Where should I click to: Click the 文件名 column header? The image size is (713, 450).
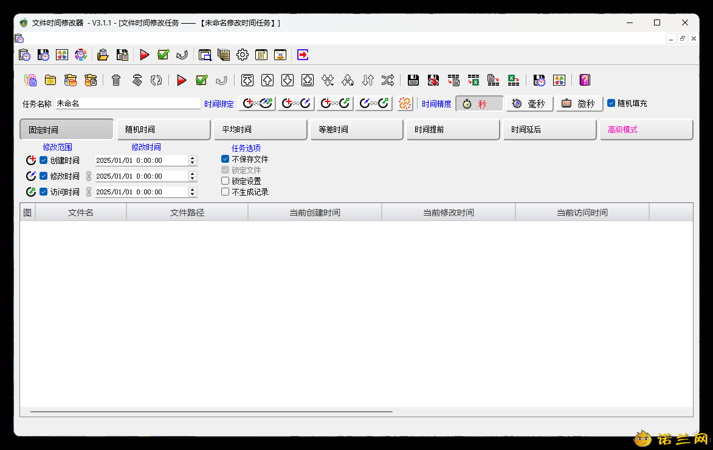point(80,212)
